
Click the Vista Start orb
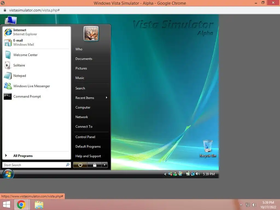tap(8, 174)
